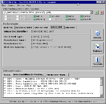The height and width of the screenshot is (104, 106).
Task: Toggle the DVD-RAM capability checkbox
Action: (x=81, y=19)
